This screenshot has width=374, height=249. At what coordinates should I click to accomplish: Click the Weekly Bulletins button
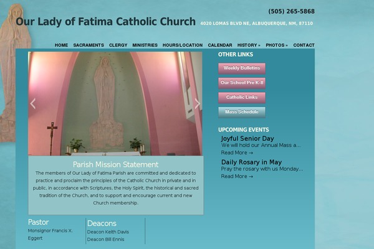pyautogui.click(x=242, y=68)
